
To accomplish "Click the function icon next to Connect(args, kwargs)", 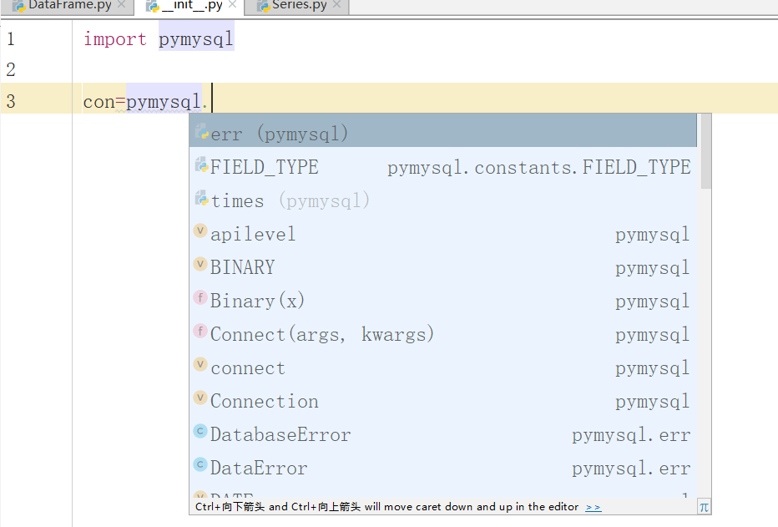I will 200,333.
